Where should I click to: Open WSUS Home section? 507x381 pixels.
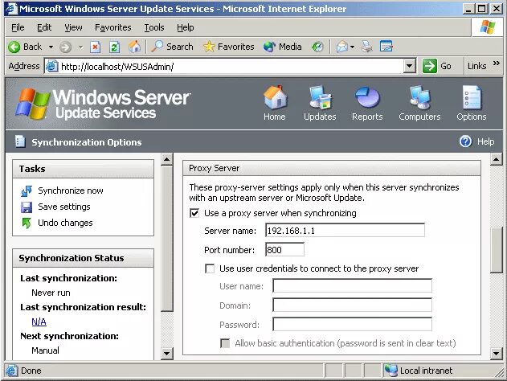tap(275, 103)
